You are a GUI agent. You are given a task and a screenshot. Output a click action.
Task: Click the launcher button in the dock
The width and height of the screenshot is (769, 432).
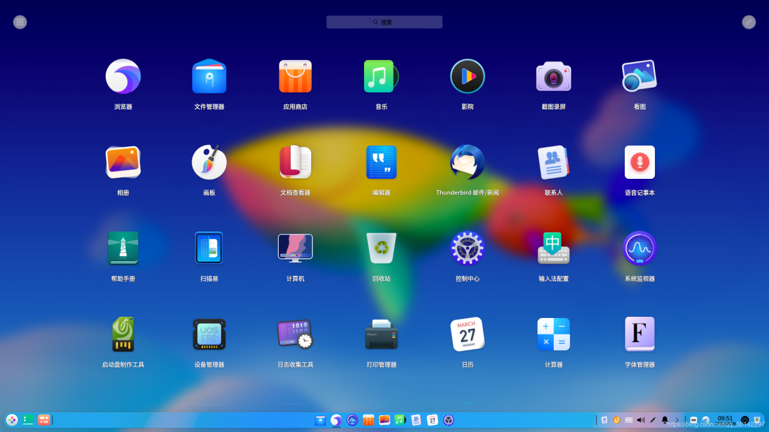coord(12,420)
